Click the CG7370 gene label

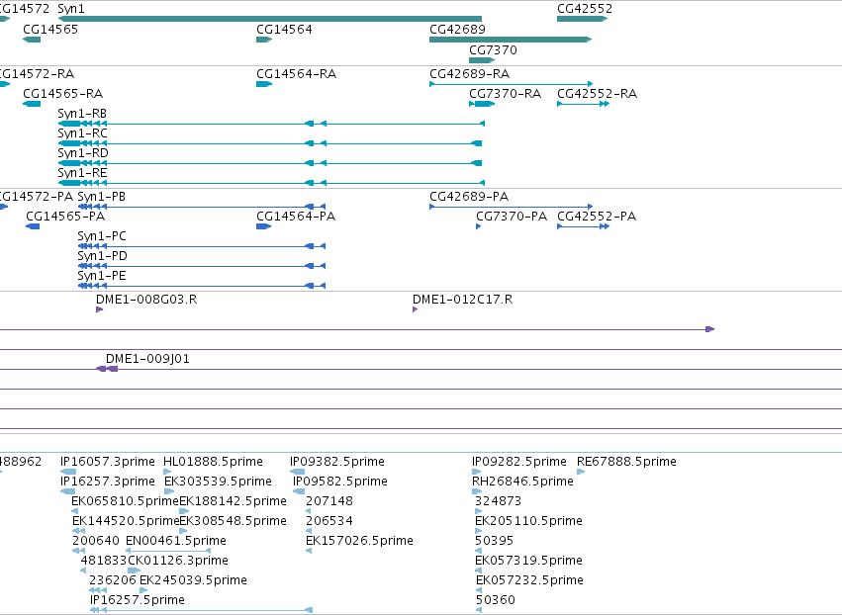pyautogui.click(x=493, y=50)
